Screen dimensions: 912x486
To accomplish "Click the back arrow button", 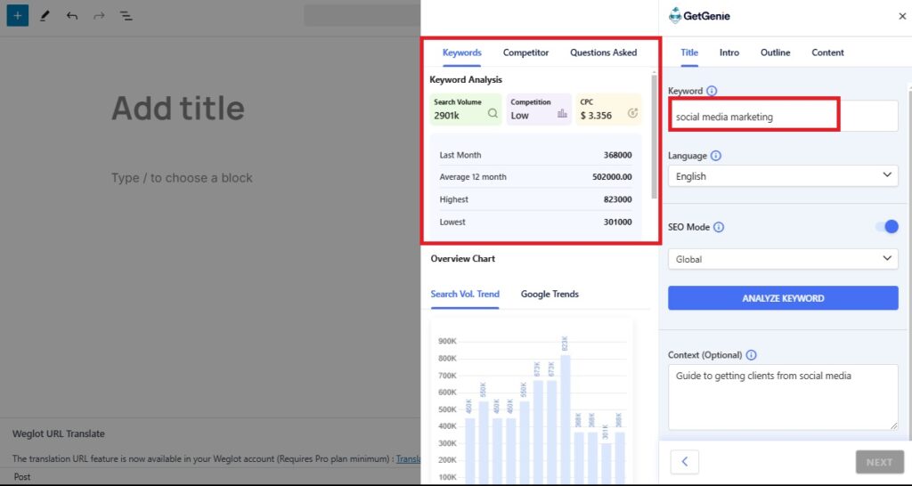I will coord(684,462).
